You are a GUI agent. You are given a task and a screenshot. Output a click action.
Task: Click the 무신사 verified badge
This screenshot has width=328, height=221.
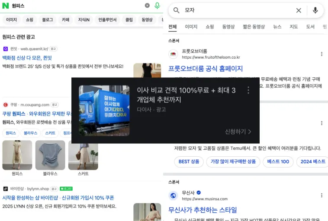(199, 193)
